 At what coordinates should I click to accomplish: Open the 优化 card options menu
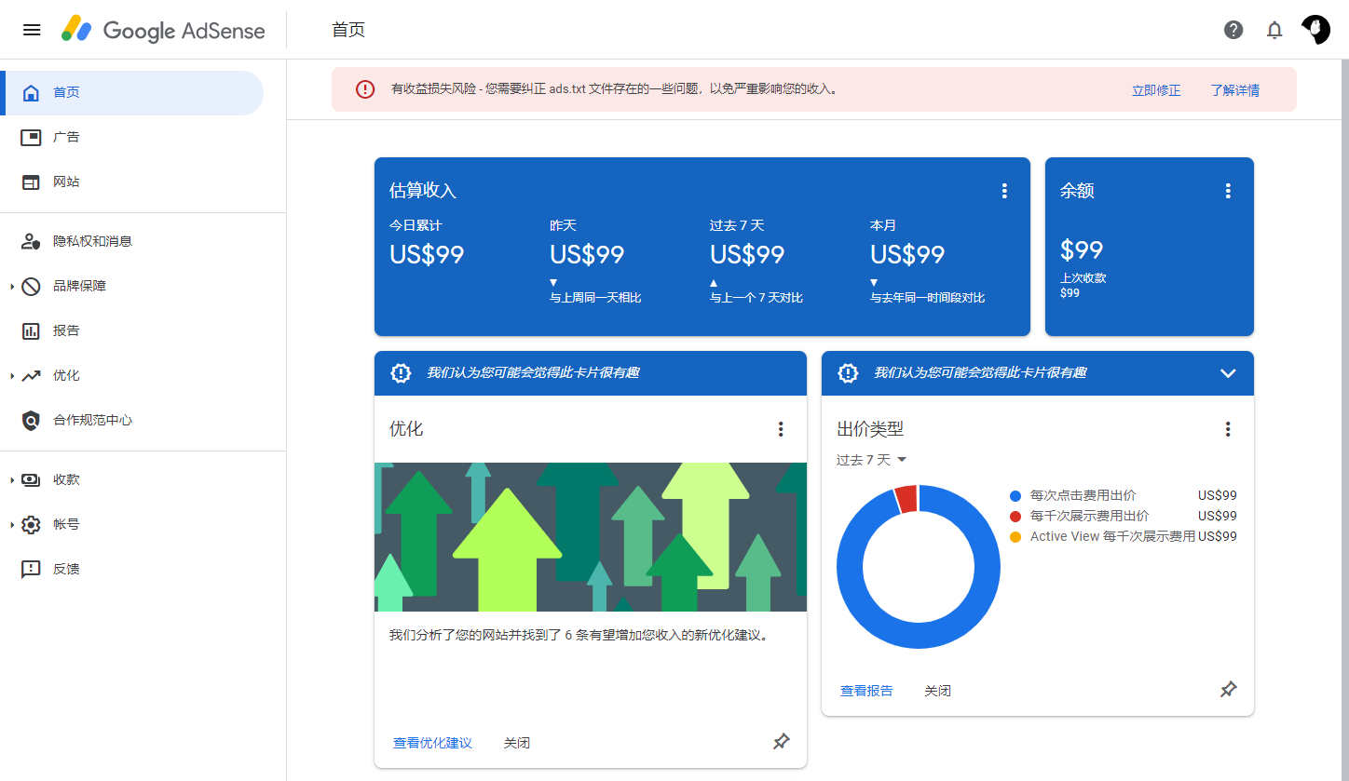coord(781,428)
